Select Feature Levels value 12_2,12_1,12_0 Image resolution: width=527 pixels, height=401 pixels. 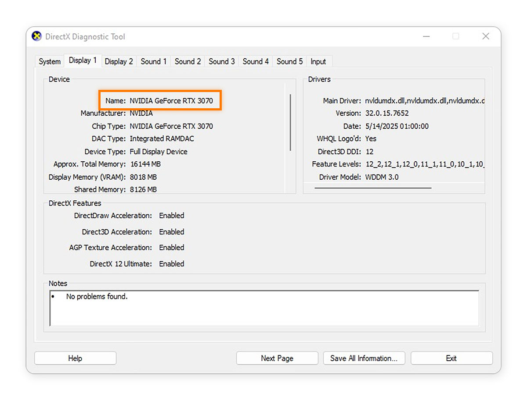click(x=425, y=164)
